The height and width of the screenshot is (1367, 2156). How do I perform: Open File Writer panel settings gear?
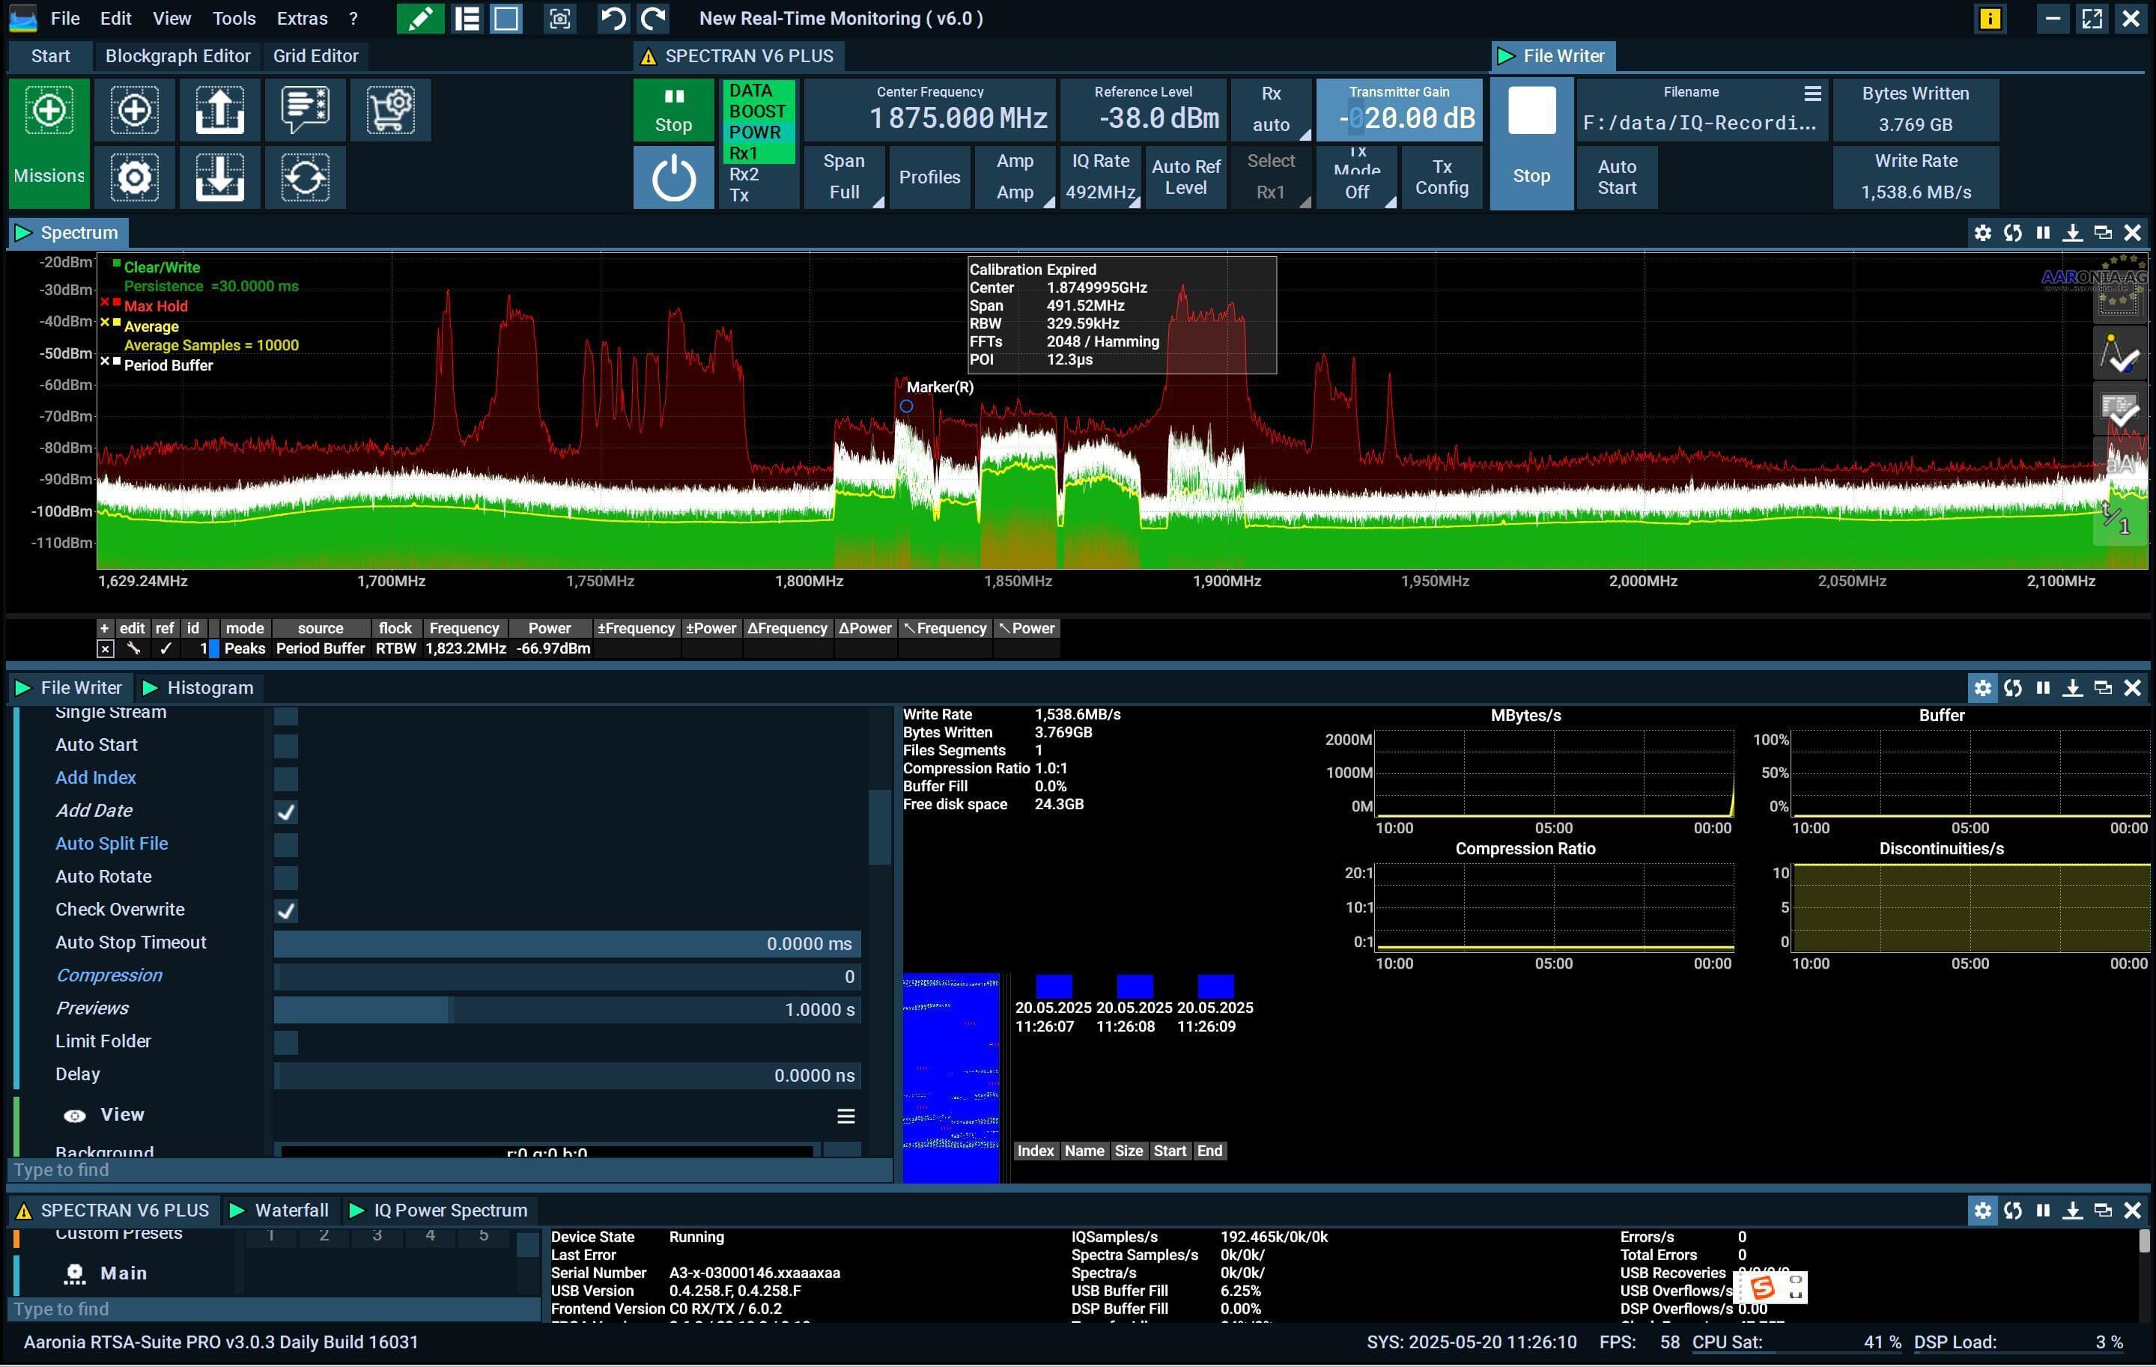(x=1982, y=687)
